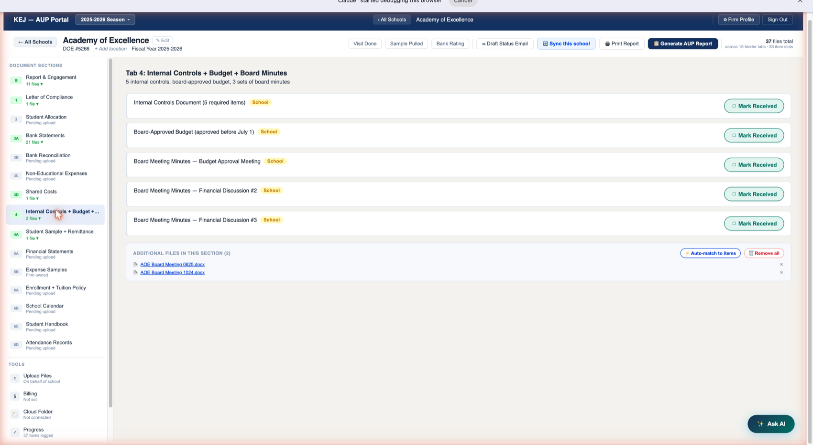The image size is (813, 445).
Task: Open the 2025-2026 Season dropdown
Action: 105,20
